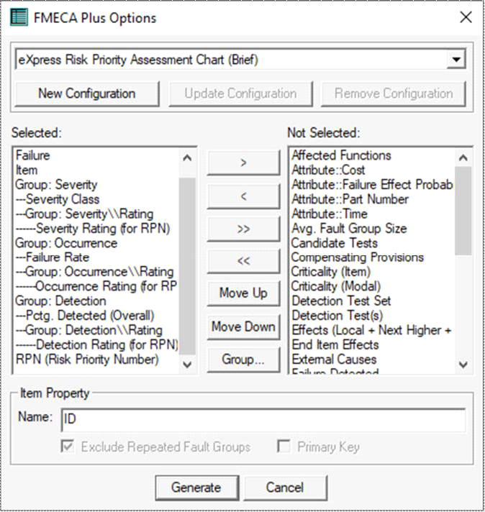Select Group: Occurrence\\Rating entry

95,272
